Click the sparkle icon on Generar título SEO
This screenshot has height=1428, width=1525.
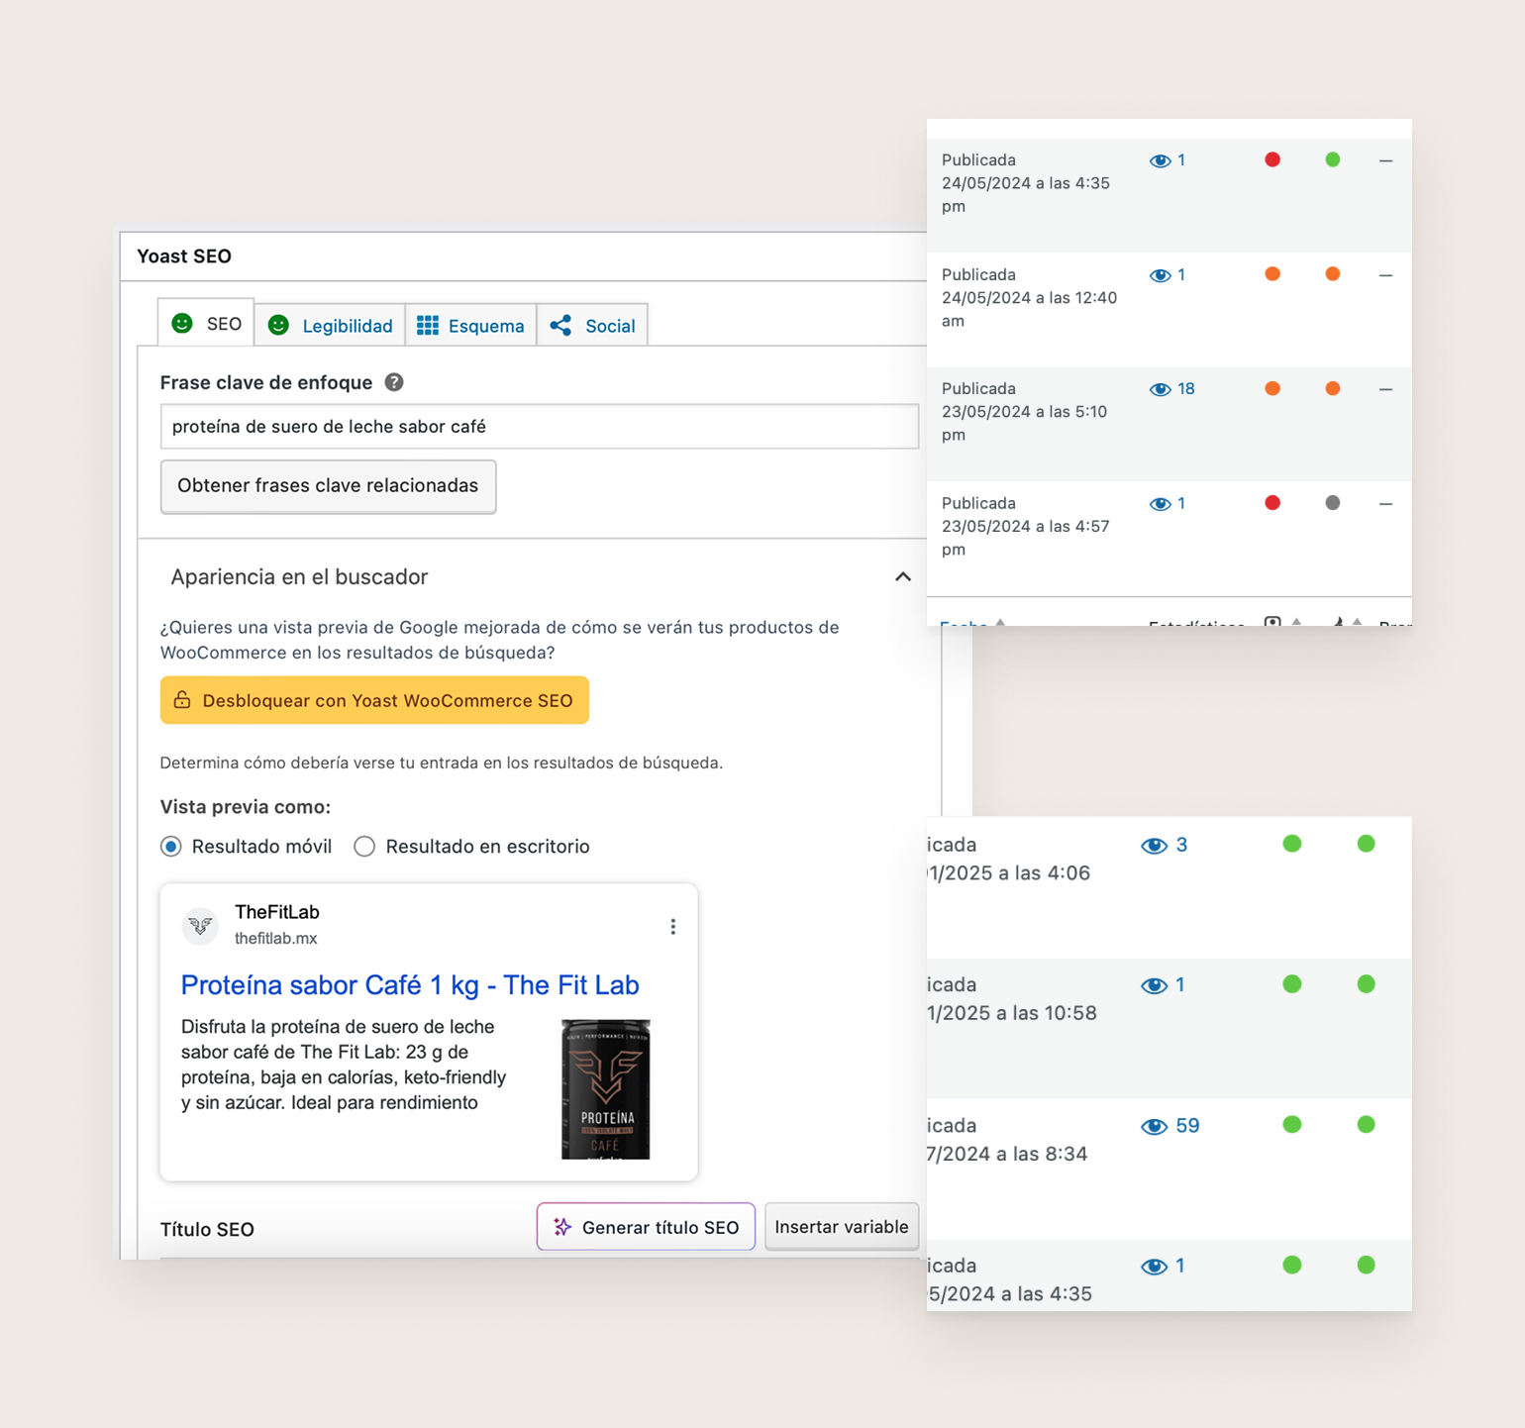tap(561, 1226)
